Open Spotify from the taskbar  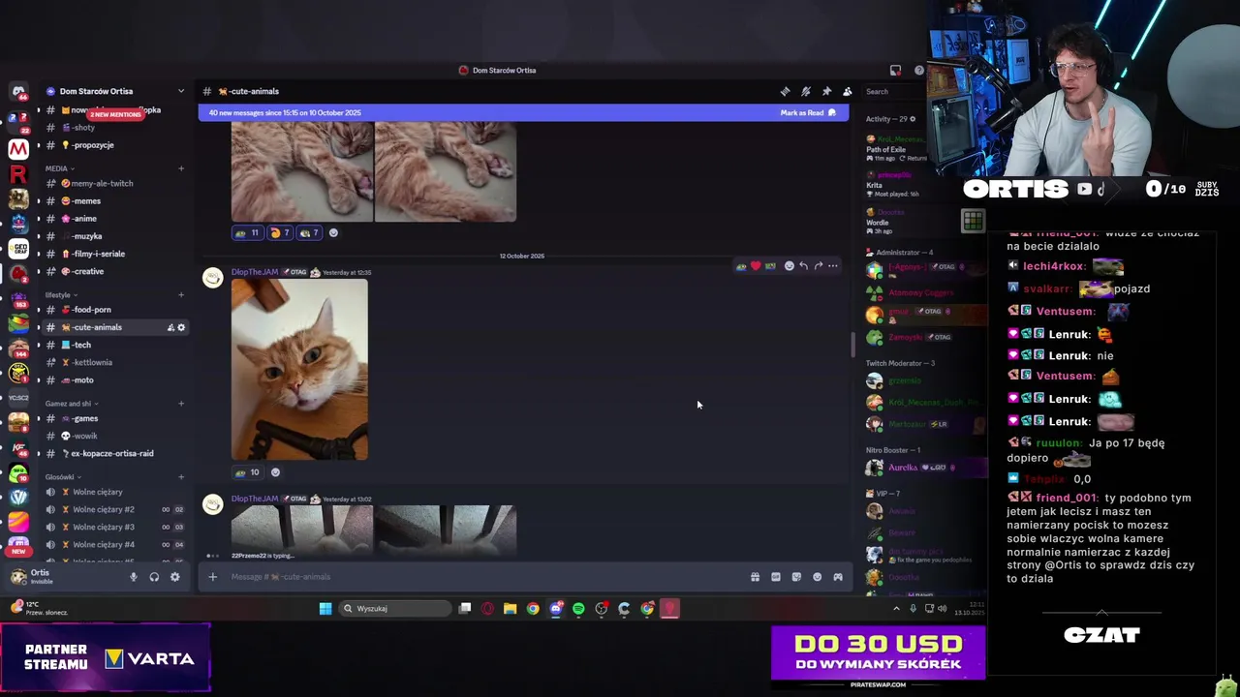pos(578,608)
